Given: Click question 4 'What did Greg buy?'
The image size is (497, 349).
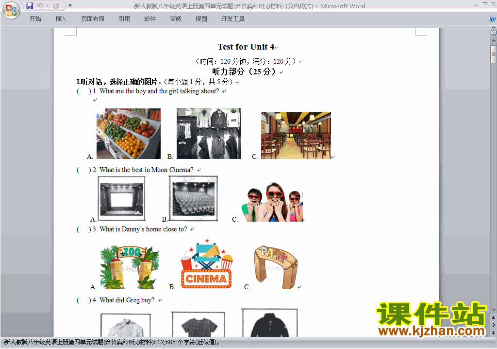Looking at the screenshot, I should [127, 300].
